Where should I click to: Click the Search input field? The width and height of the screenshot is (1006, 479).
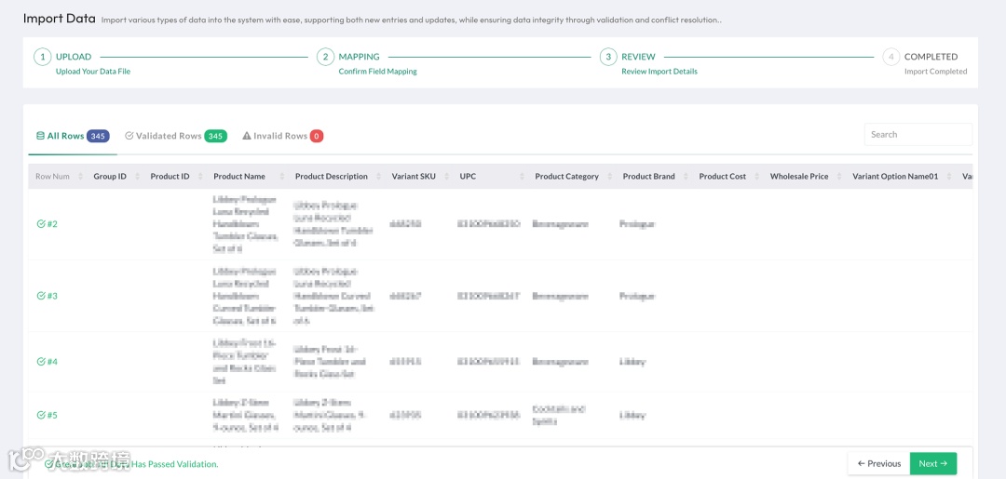coord(918,135)
